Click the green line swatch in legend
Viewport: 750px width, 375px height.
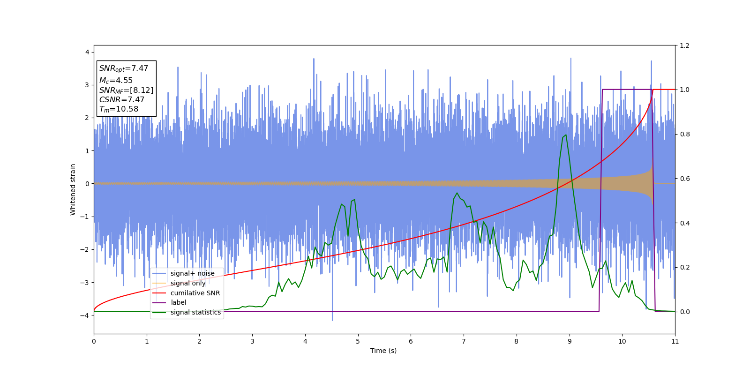coord(159,312)
